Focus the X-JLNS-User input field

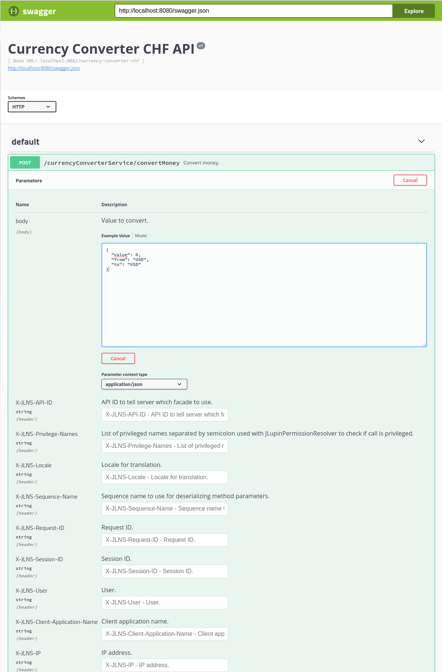[x=164, y=603]
